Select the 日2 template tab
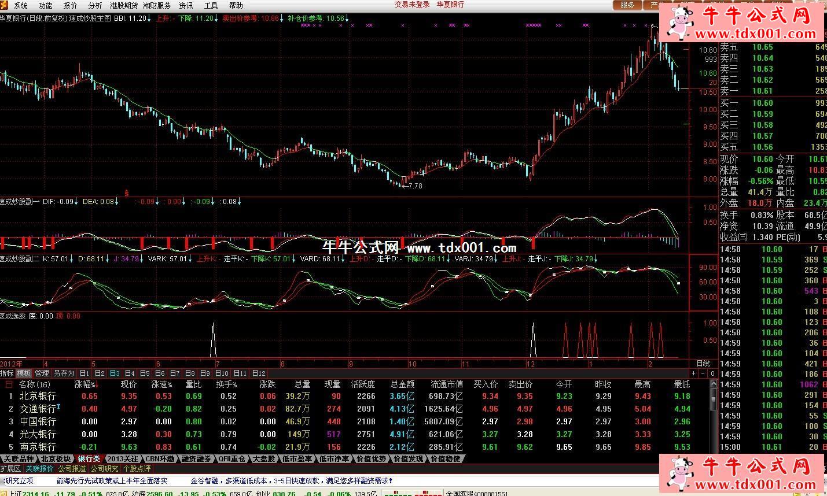The image size is (827, 496). (100, 373)
